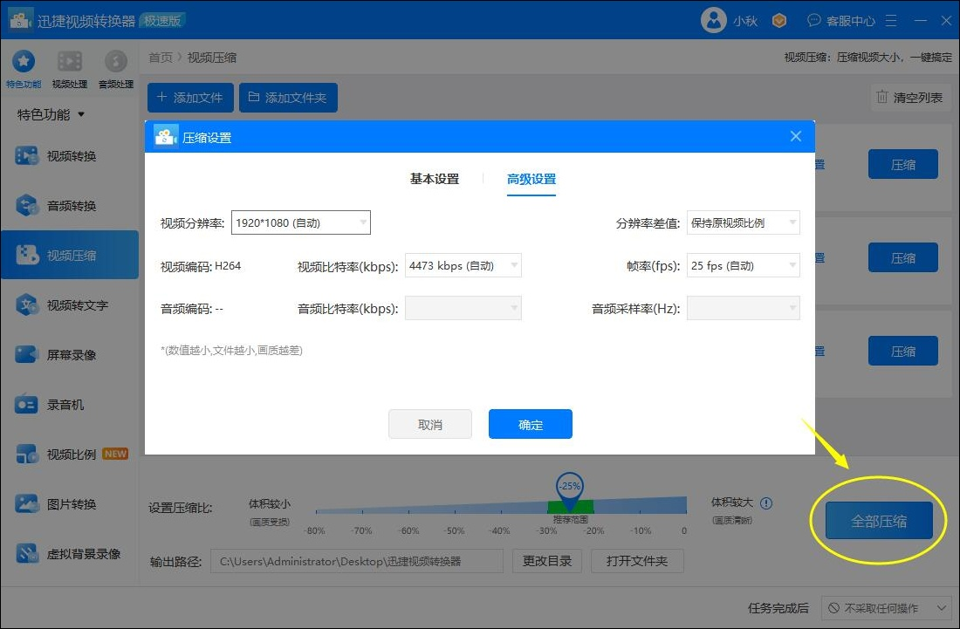Click the 添加文件 button

[190, 98]
